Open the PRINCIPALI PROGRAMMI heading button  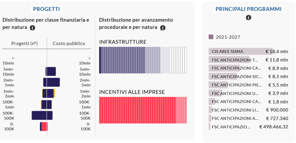click(249, 9)
